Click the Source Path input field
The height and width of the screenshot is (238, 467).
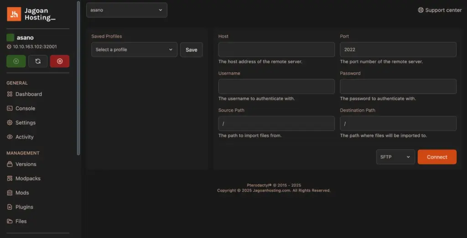(276, 123)
